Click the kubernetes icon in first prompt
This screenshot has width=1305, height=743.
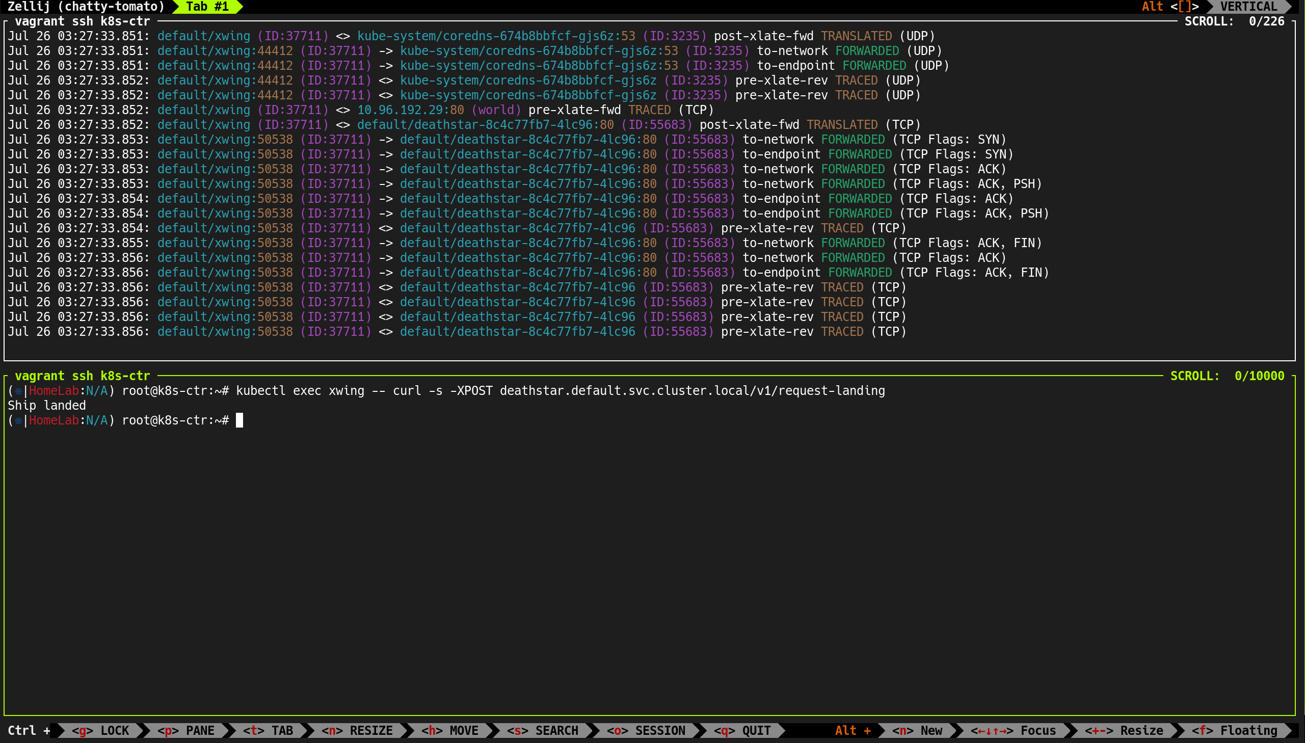click(18, 391)
